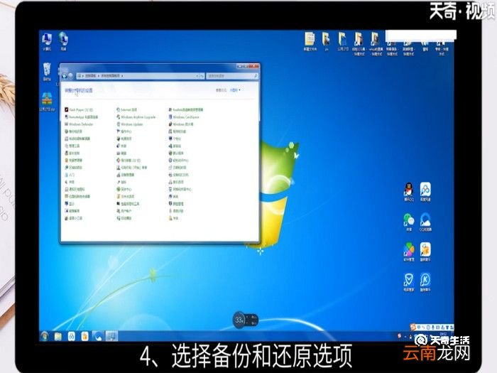497x373 pixels.
Task: Expand the 查看方式 view-by dropdown
Action: coord(235,90)
